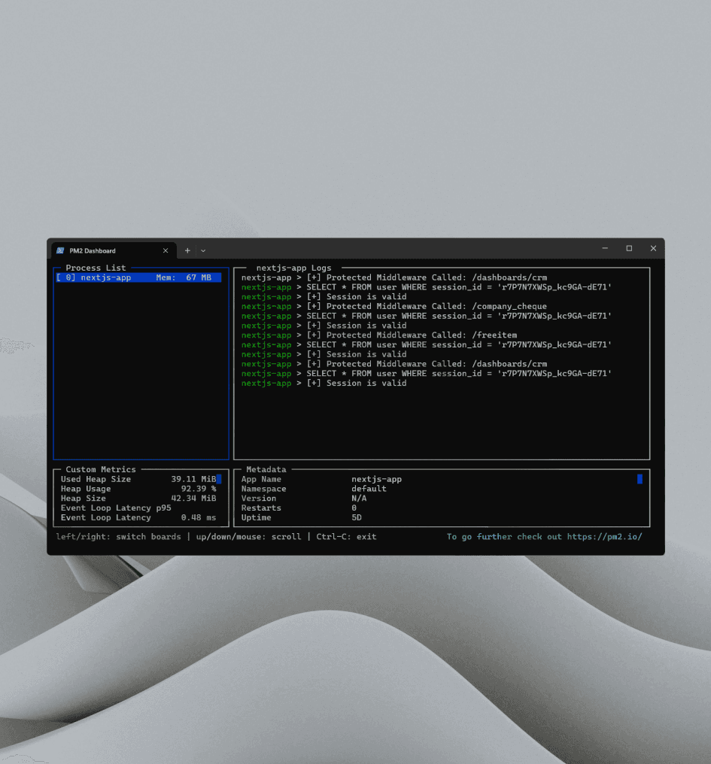The image size is (711, 764).
Task: Click the 92.39 % value
Action: point(199,489)
